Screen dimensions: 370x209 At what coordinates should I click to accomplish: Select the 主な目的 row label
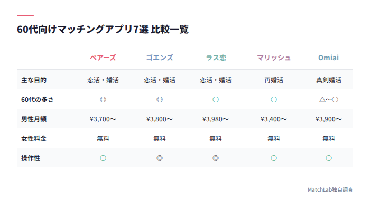point(34,80)
